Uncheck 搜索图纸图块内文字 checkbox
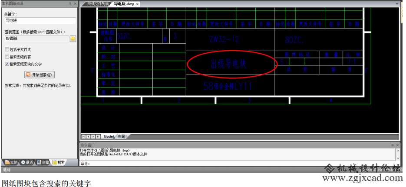 7,64
